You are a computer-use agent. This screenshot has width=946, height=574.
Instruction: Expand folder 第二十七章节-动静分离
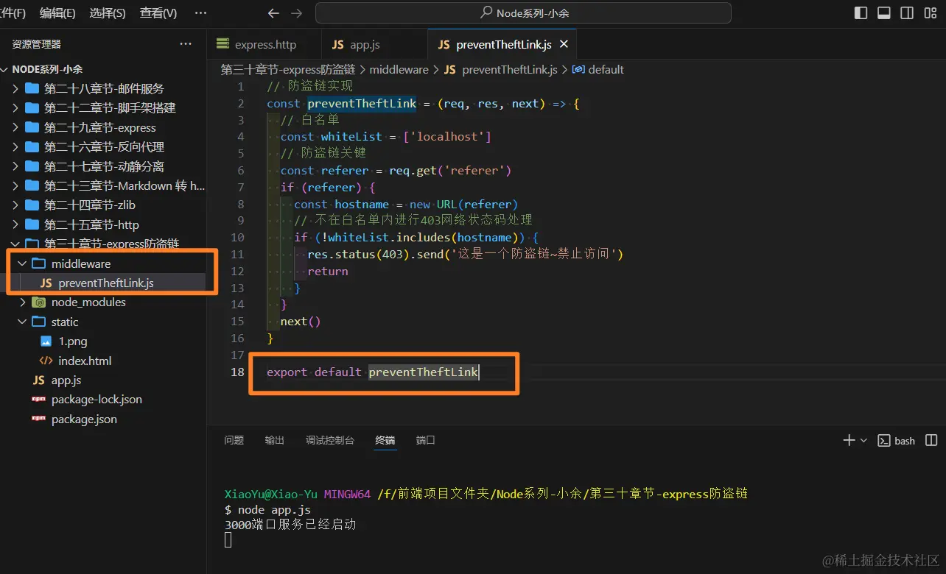(x=103, y=166)
